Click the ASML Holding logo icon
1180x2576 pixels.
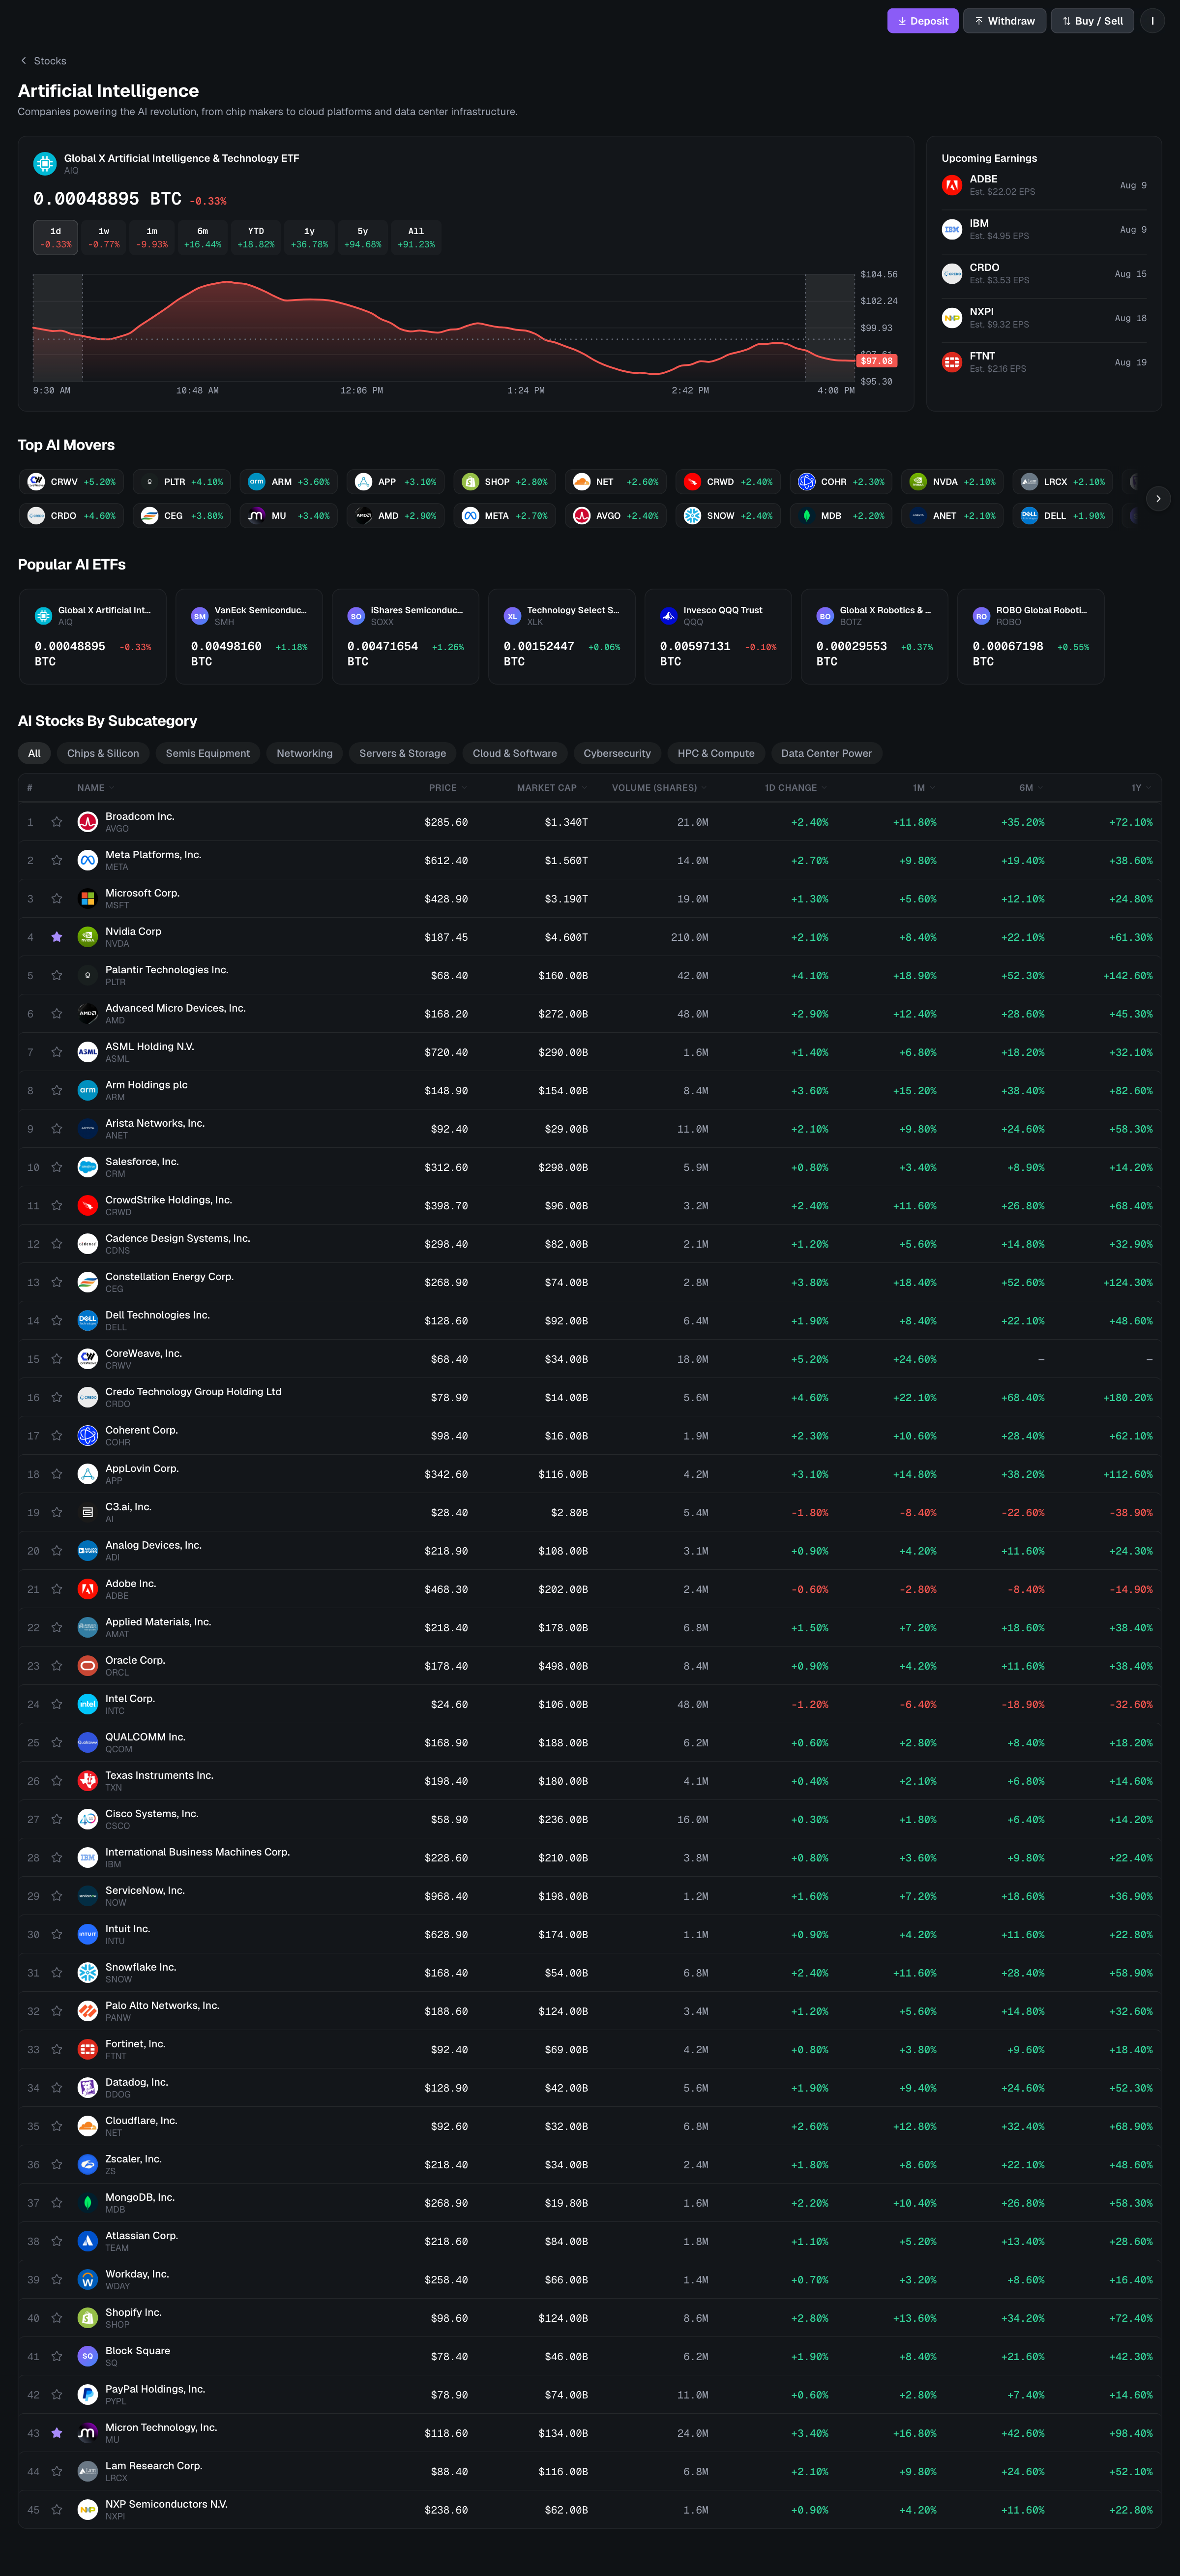[x=87, y=1052]
